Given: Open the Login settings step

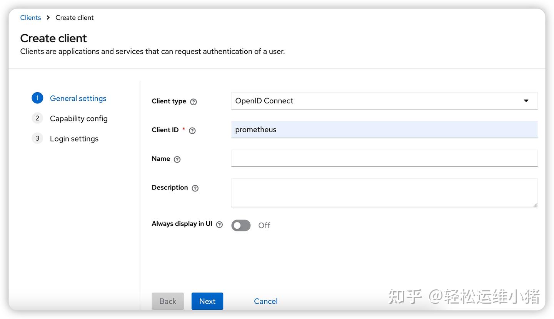Looking at the screenshot, I should (x=74, y=138).
